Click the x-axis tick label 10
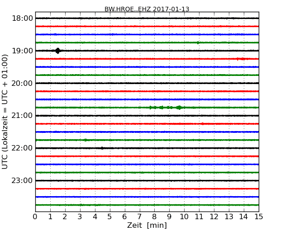The image size is (294, 235). pyautogui.click(x=184, y=216)
